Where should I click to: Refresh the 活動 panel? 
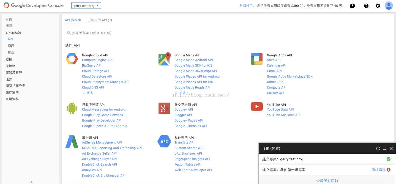click(x=378, y=149)
